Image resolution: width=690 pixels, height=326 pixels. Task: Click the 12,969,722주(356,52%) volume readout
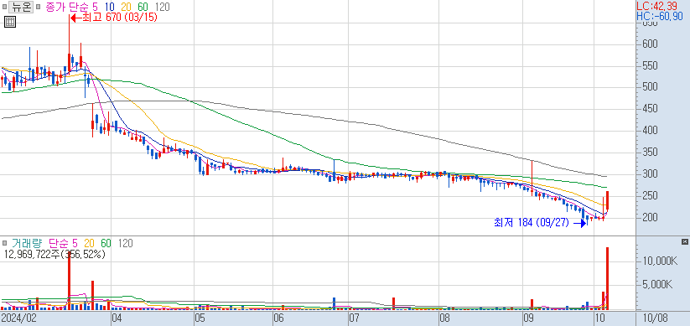[54, 254]
